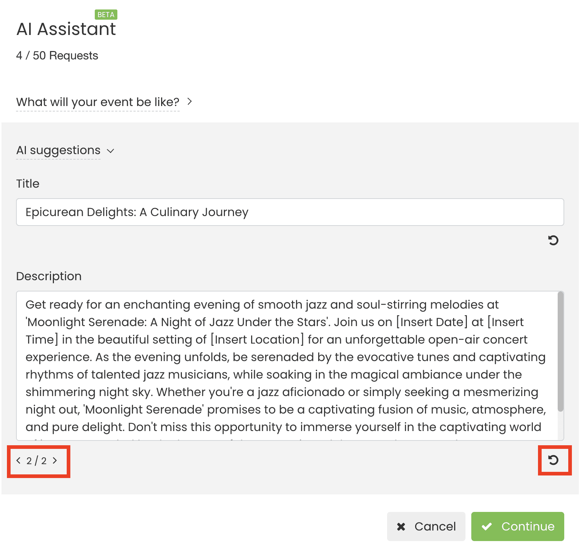Image resolution: width=581 pixels, height=556 pixels.
Task: Click the regenerate icon below the Description
Action: (554, 461)
